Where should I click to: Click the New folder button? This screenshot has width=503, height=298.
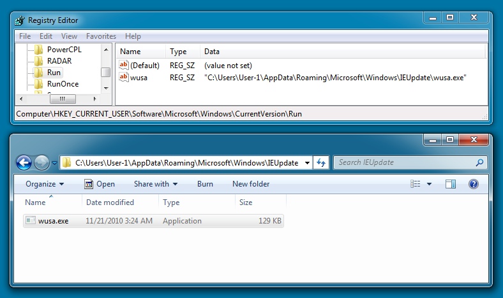pos(251,184)
